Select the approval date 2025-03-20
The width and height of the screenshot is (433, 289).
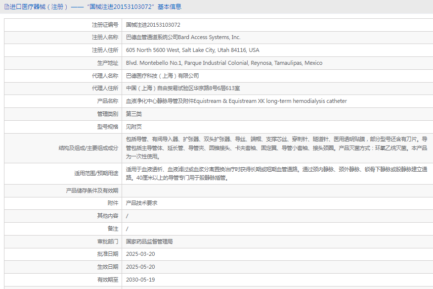click(x=140, y=254)
